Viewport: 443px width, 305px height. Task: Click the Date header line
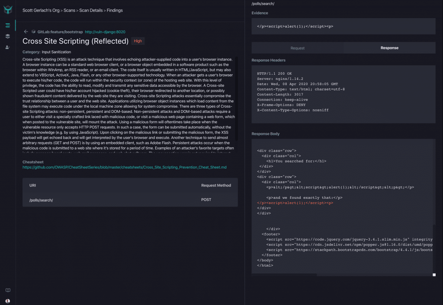point(298,84)
